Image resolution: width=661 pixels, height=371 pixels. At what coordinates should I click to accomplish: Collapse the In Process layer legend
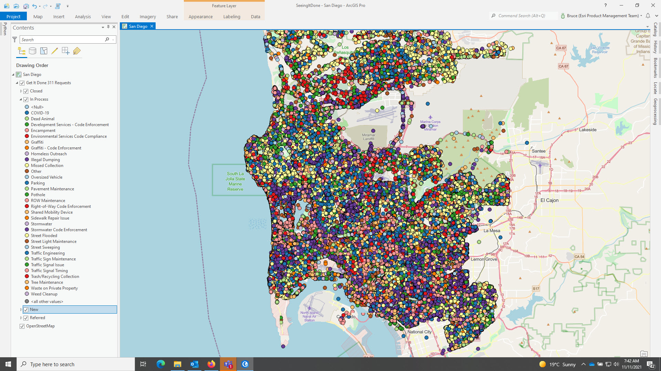(x=21, y=100)
